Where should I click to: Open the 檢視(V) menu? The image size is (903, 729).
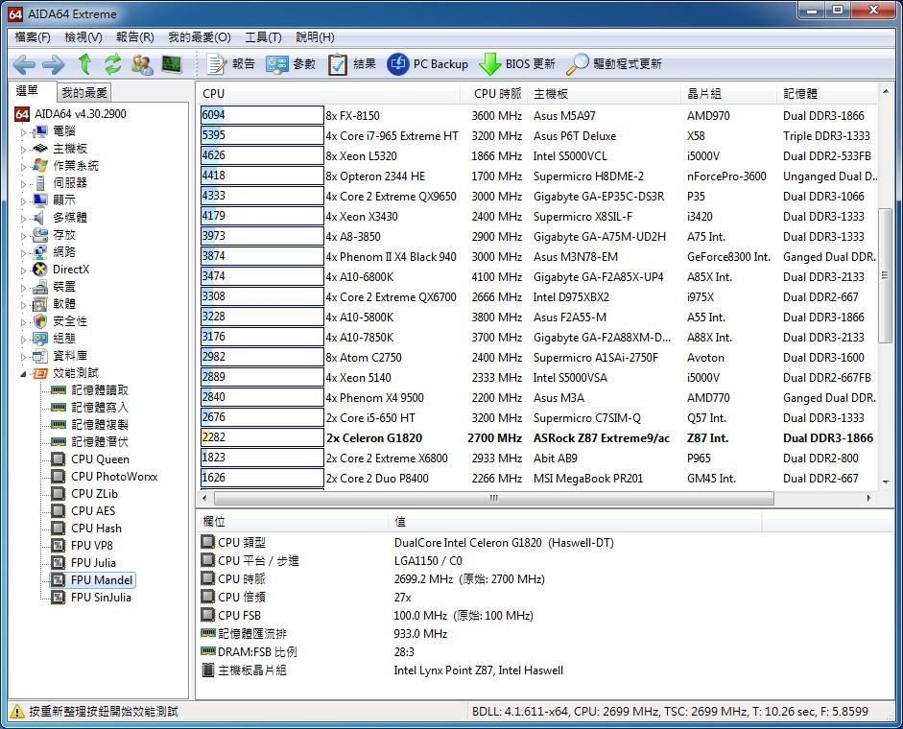pos(83,37)
